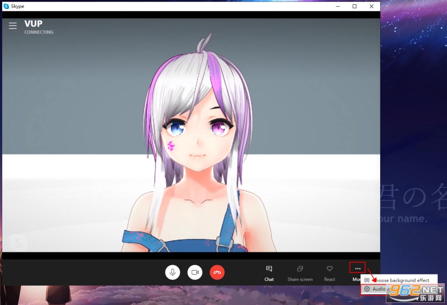Minimize the Skype window
The height and width of the screenshot is (305, 447).
coord(338,6)
